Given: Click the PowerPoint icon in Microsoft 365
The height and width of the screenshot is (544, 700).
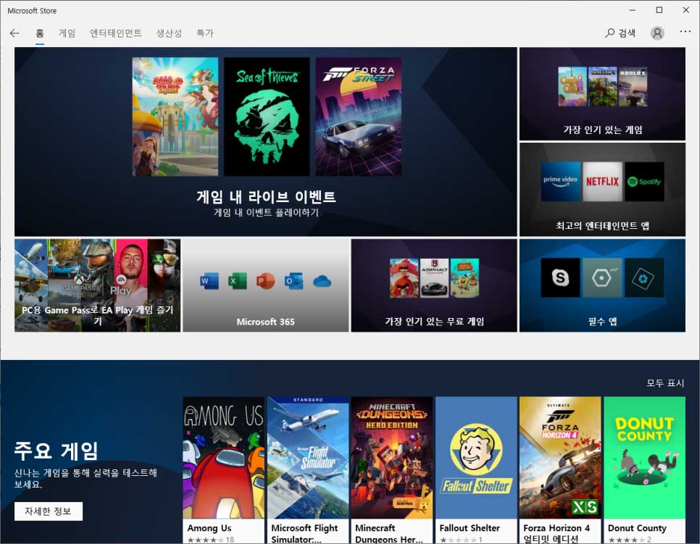Looking at the screenshot, I should (265, 281).
